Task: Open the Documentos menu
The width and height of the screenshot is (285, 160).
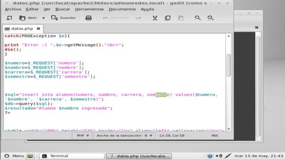Action: pyautogui.click(x=122, y=9)
